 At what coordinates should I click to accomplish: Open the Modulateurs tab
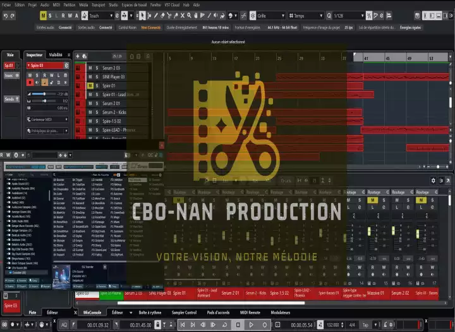tap(281, 312)
